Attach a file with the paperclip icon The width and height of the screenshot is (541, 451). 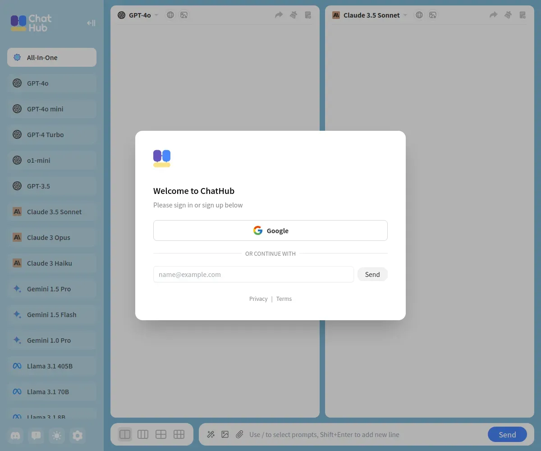239,434
